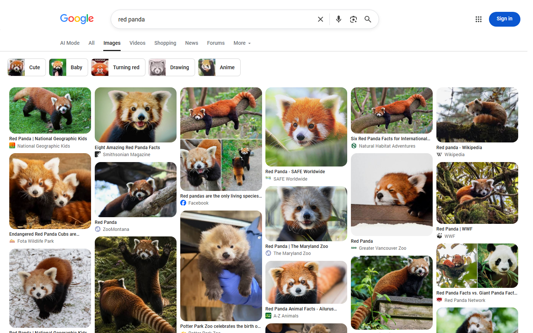Click the magnifying glass search icon

tap(368, 19)
